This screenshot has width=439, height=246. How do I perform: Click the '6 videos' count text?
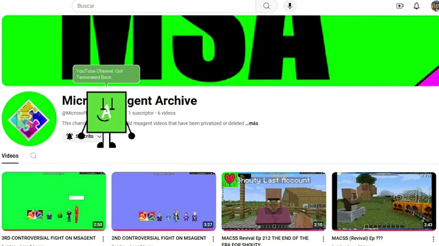(x=166, y=113)
